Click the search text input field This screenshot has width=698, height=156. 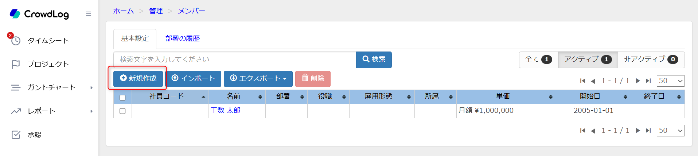click(x=234, y=59)
